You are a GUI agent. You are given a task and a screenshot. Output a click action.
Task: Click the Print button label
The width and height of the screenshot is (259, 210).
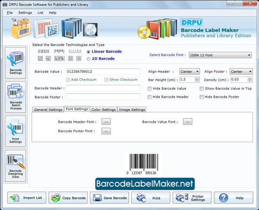click(156, 198)
